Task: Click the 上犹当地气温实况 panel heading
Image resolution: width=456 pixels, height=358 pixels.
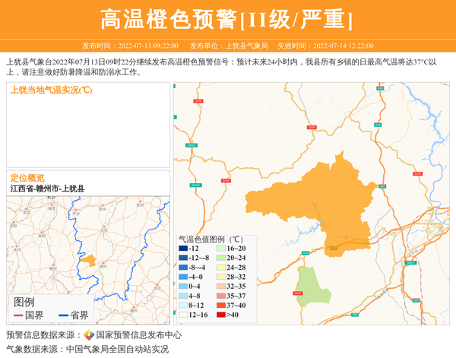Action: (51, 90)
